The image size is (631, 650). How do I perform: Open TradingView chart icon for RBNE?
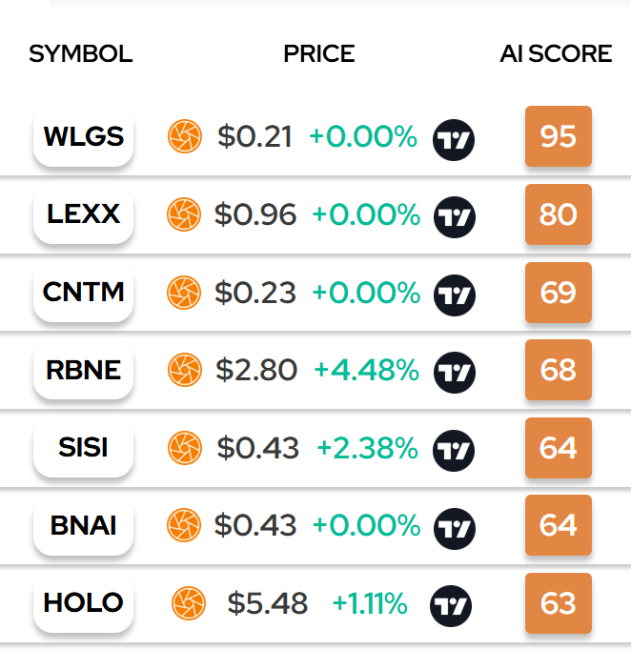[x=455, y=373]
